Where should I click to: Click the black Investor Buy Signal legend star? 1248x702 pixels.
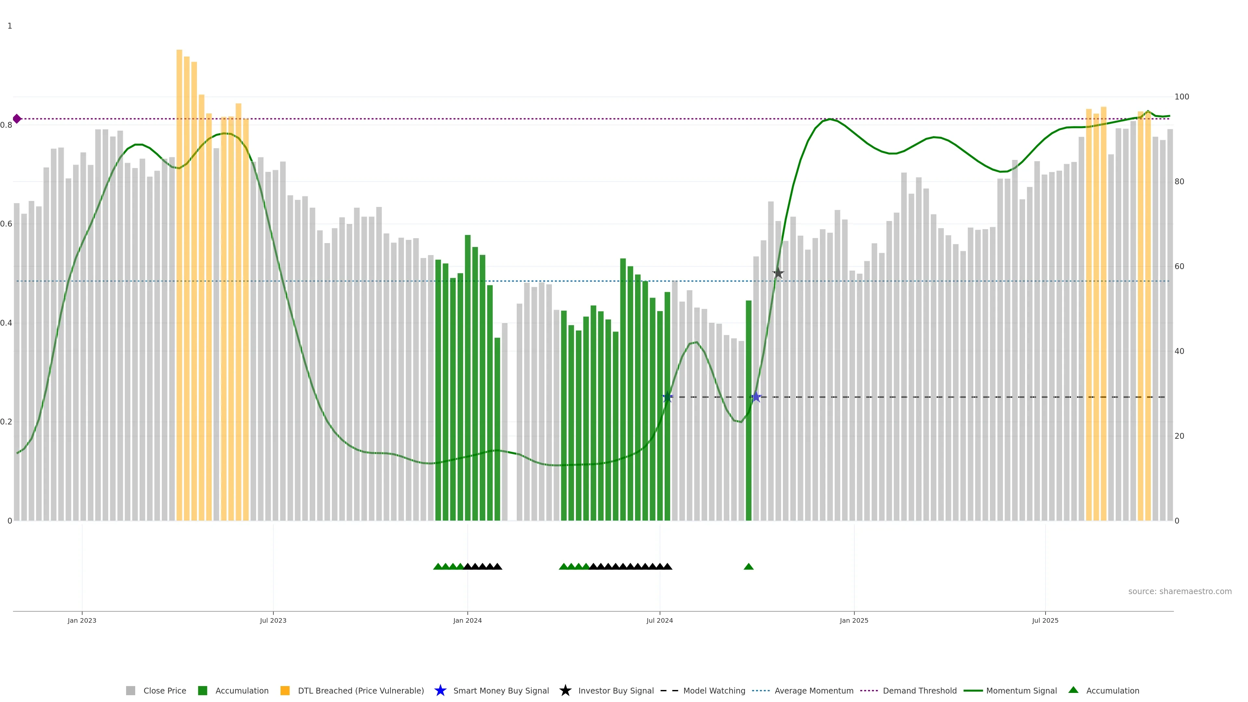coord(565,690)
